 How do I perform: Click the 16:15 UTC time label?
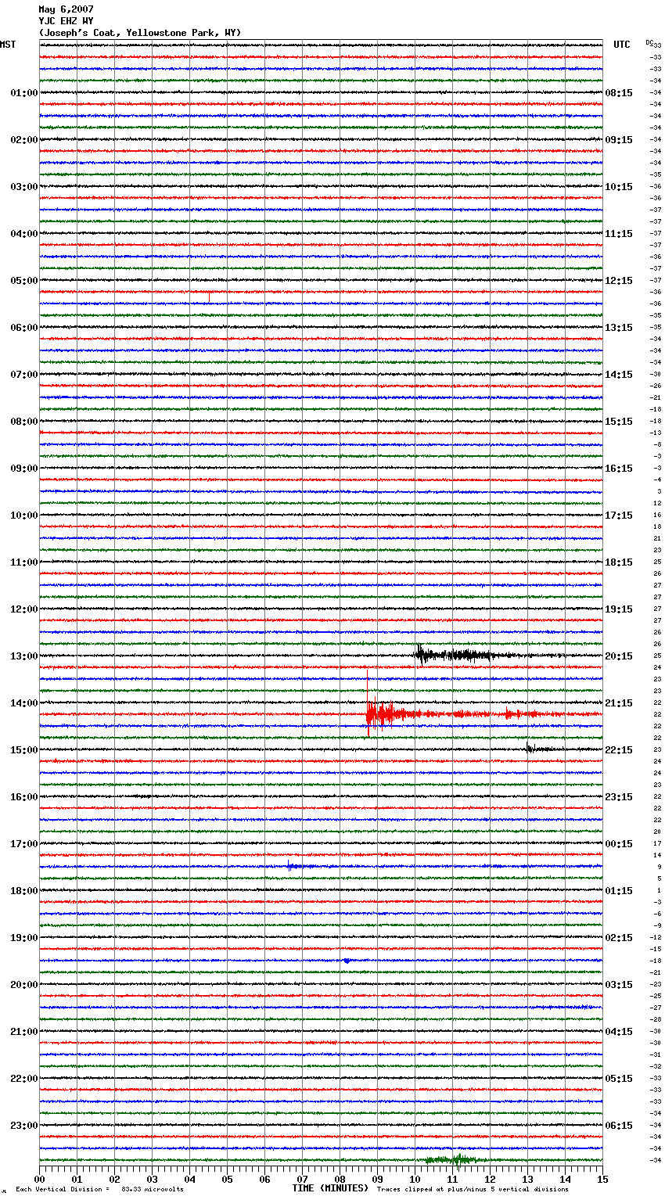619,469
